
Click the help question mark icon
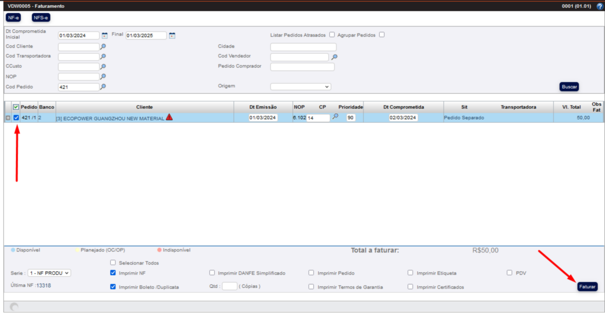pyautogui.click(x=599, y=6)
